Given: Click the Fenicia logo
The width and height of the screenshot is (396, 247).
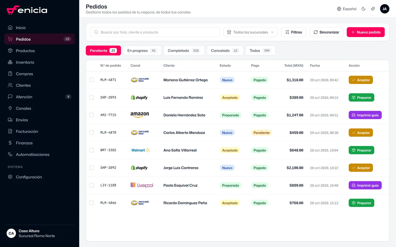Looking at the screenshot, I should [27, 10].
